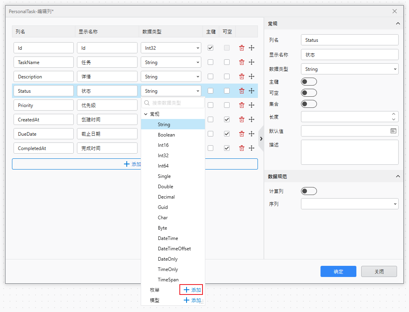Delete the Priority column row
409x312 pixels.
click(242, 105)
